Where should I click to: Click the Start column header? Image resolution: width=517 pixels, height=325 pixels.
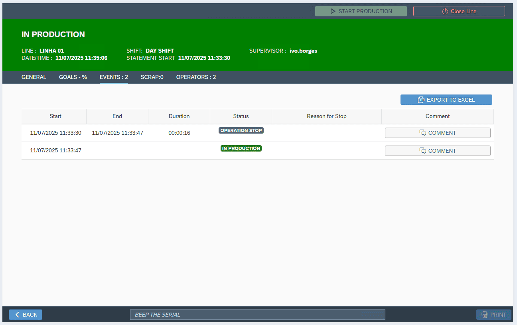[55, 116]
